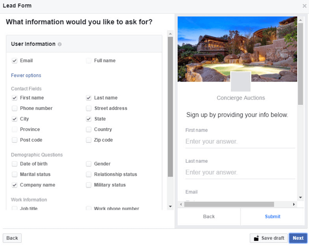Click the form list scroll down arrow

(x=170, y=206)
